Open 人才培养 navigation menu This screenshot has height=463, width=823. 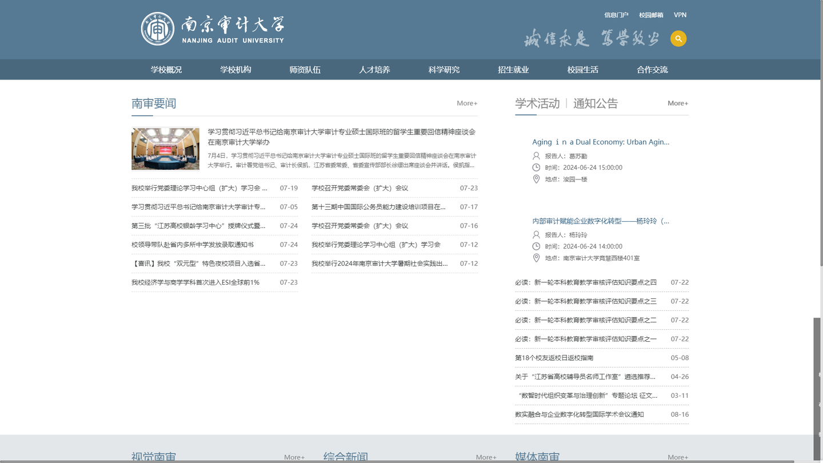[374, 70]
